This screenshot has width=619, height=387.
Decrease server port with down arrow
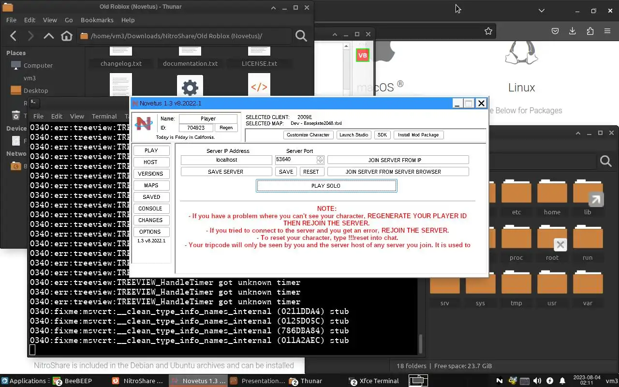320,162
